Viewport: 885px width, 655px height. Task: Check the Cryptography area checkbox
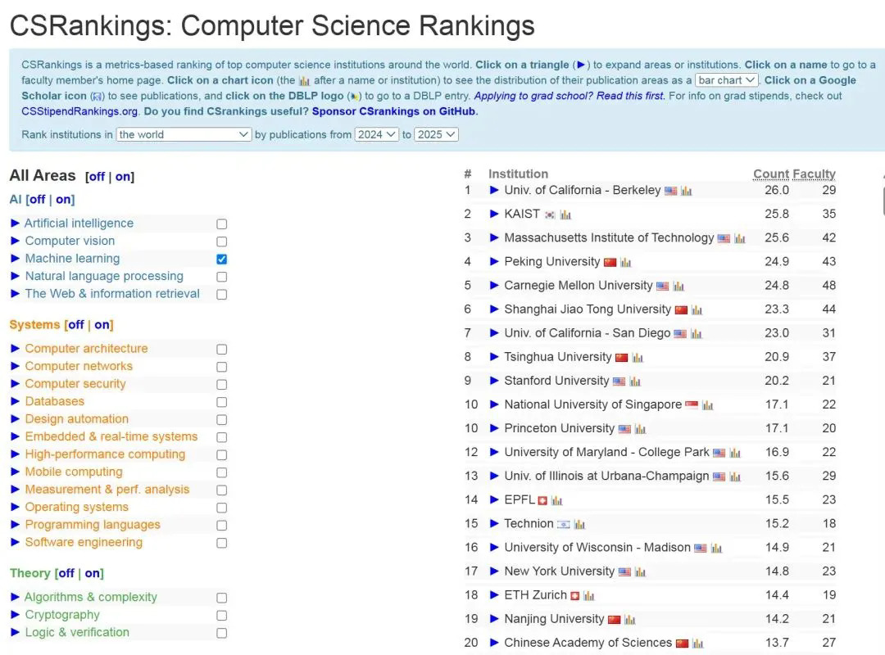click(x=221, y=616)
